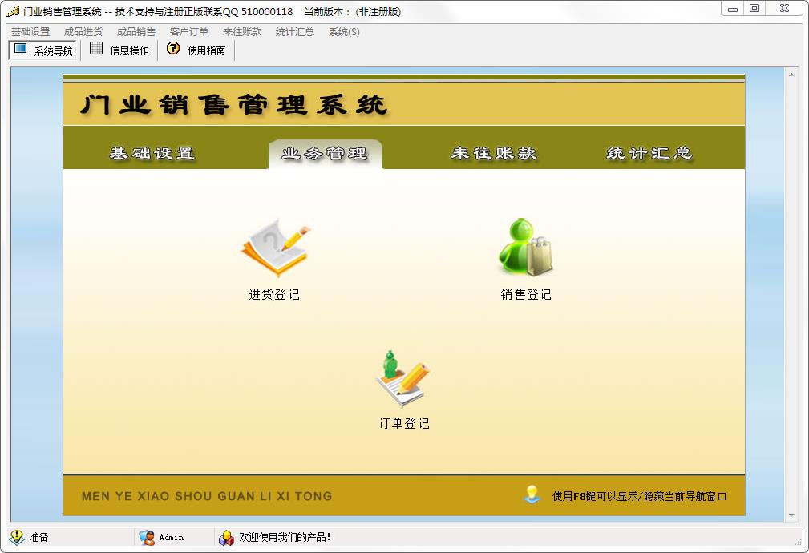Viewport: 809px width, 553px height.
Task: Click the Admin status bar text
Action: [x=172, y=538]
